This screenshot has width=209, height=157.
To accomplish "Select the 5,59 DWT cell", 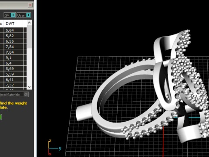I will click(13, 74).
